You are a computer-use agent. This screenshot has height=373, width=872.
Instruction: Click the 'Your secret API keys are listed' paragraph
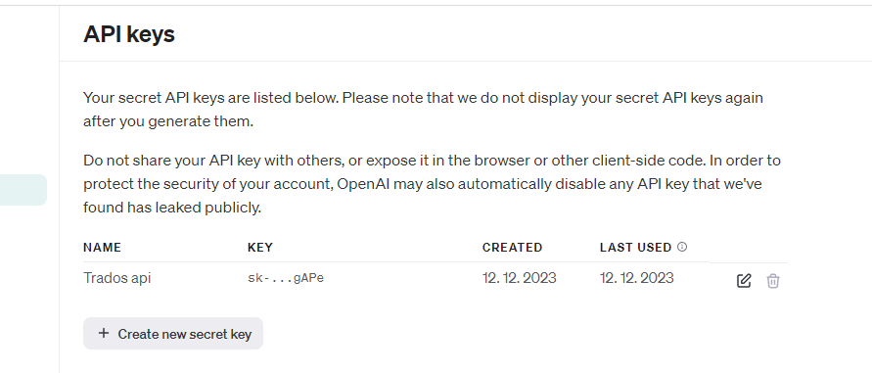pyautogui.click(x=423, y=110)
